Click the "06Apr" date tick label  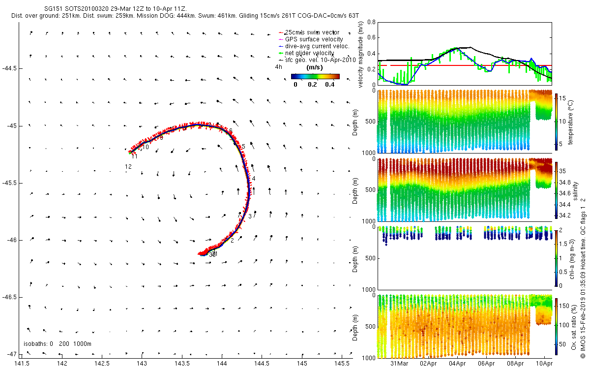[x=487, y=364]
